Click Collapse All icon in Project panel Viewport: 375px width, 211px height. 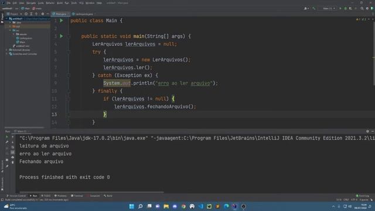click(x=36, y=14)
